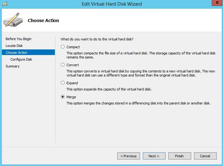
Task: Go to the Before You Begin step
Action: (18, 39)
